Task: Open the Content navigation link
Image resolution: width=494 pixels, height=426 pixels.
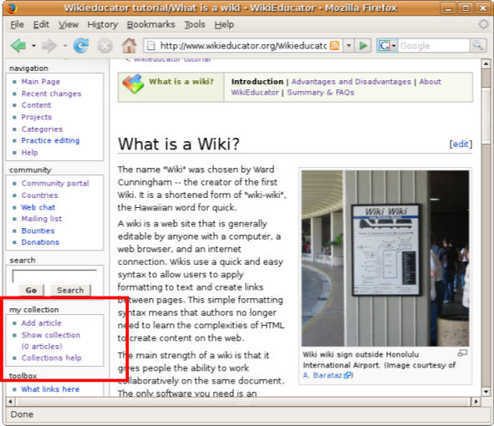Action: (x=36, y=105)
